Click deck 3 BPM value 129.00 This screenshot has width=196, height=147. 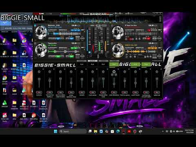pyautogui.click(x=74, y=43)
